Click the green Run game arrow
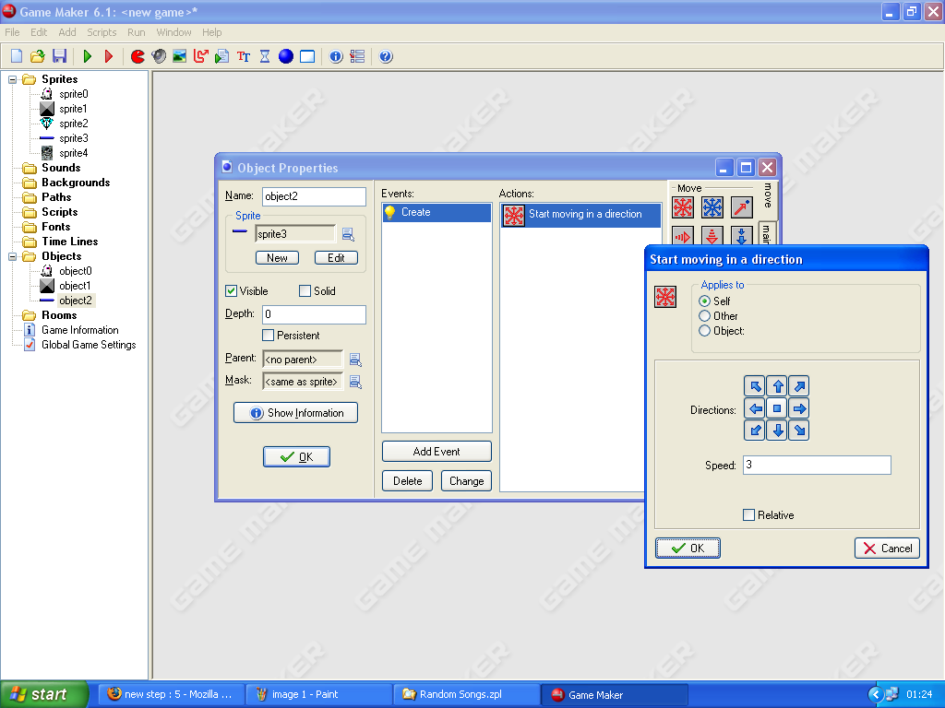 tap(88, 56)
